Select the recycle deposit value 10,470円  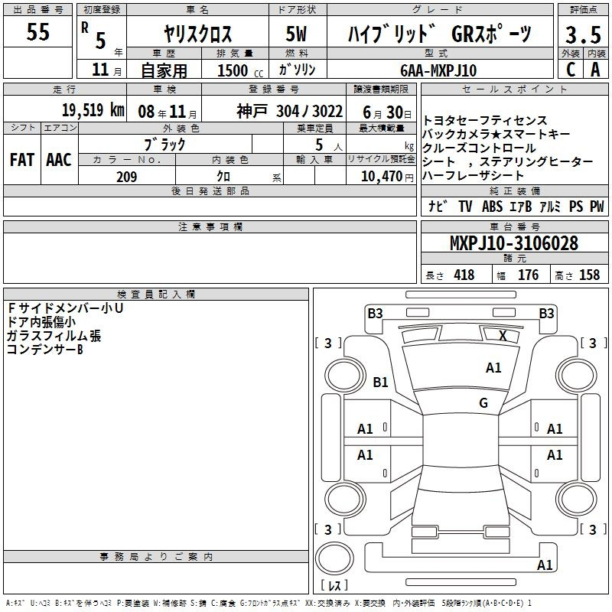tap(381, 177)
